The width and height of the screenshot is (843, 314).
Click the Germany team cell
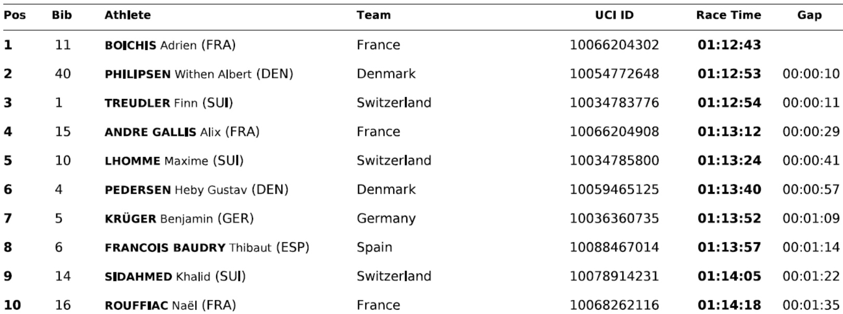(386, 219)
